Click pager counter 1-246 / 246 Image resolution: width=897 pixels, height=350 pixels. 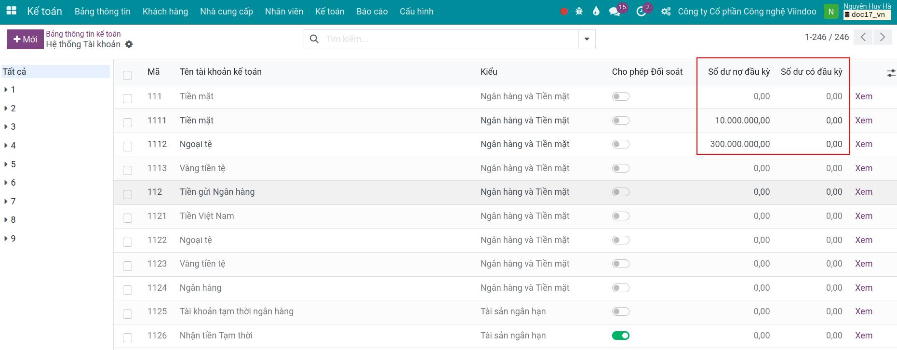coord(827,37)
